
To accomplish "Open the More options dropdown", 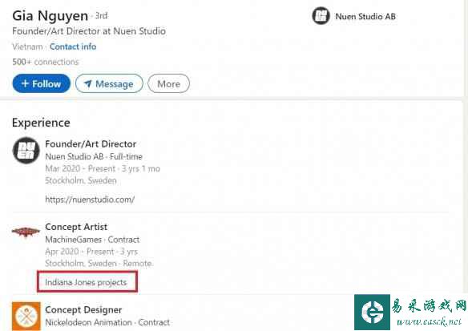I will tap(168, 83).
